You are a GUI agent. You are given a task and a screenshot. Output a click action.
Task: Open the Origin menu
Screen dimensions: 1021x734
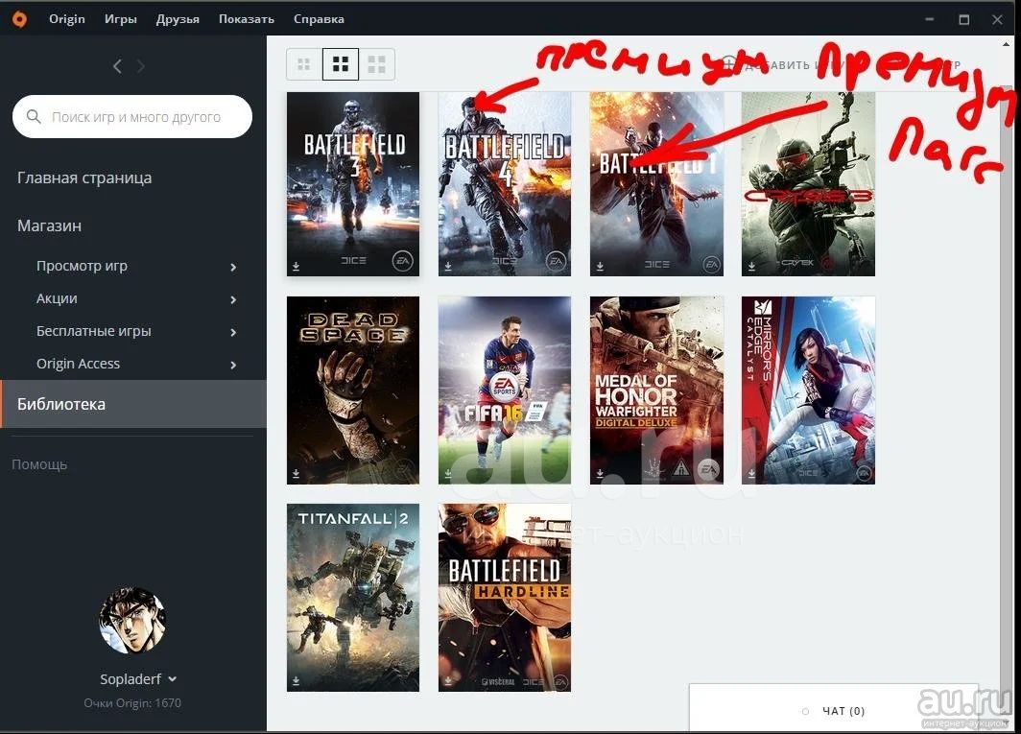[67, 19]
